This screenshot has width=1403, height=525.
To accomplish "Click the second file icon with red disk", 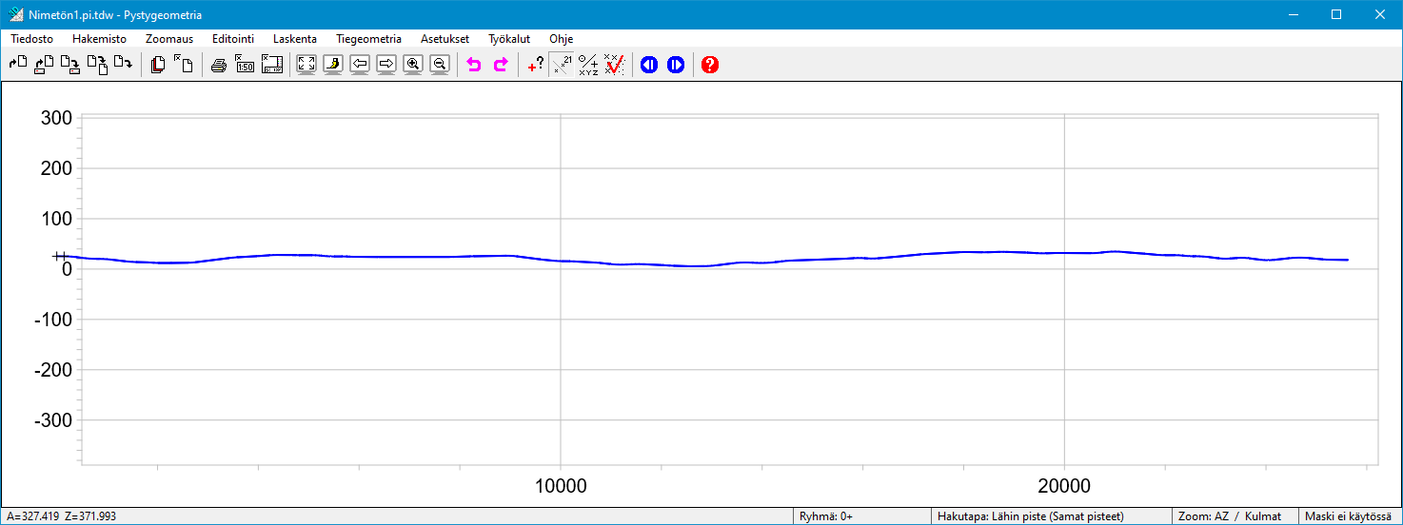I will [44, 65].
